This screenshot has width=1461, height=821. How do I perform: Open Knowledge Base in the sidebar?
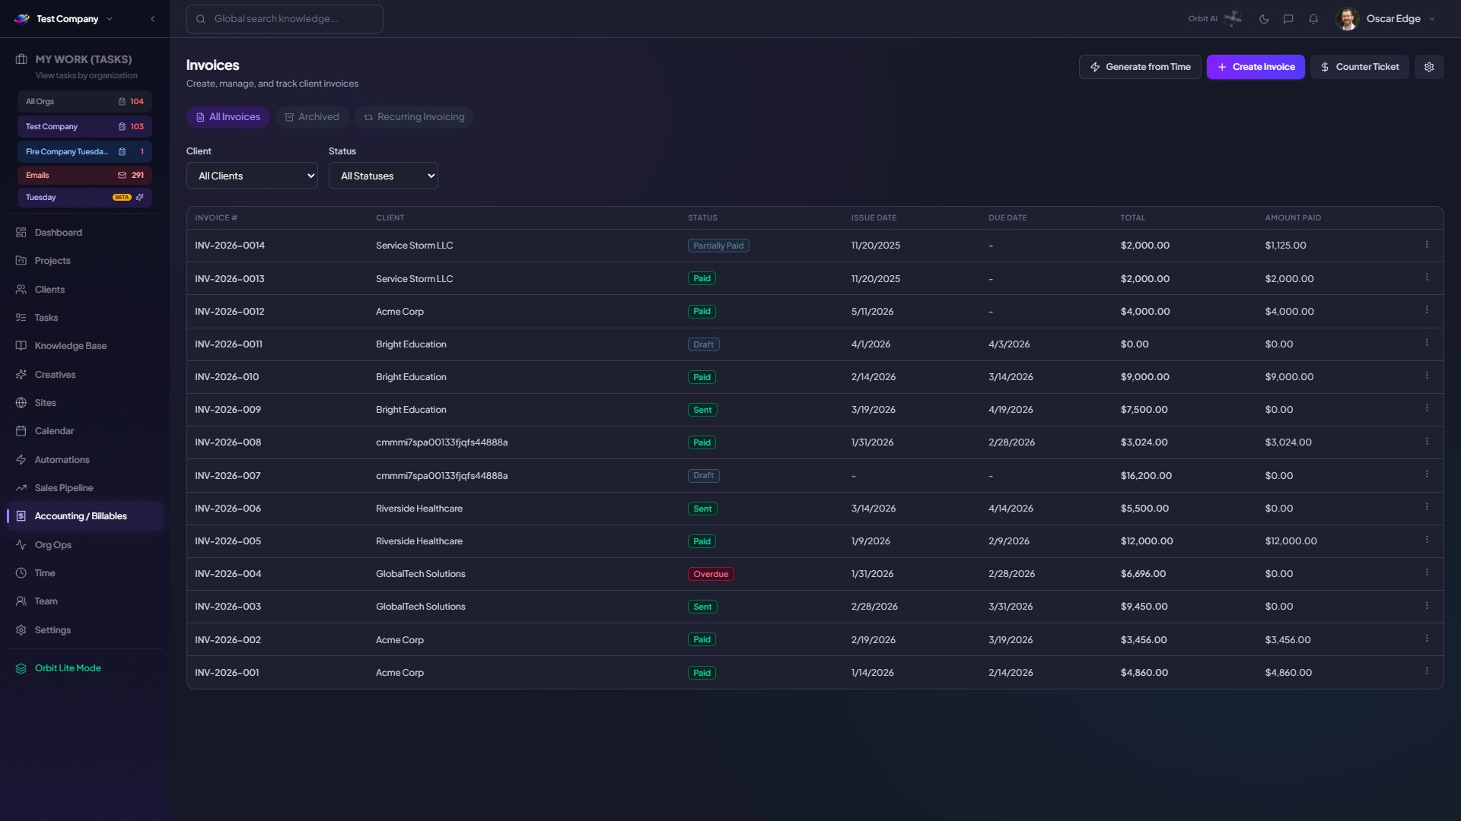click(x=84, y=346)
